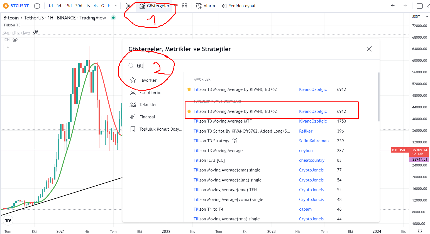Image resolution: width=430 pixels, height=234 pixels.
Task: Open the candlestick chart type selector
Action: pyautogui.click(x=128, y=6)
